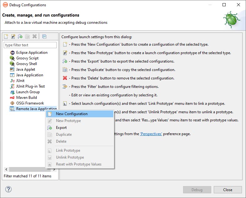The image size is (246, 198).
Task: Select Eclipse Application in the tree
Action: [32, 53]
